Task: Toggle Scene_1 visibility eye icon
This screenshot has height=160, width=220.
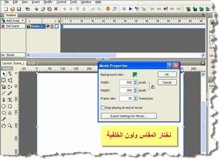Action: [47, 26]
